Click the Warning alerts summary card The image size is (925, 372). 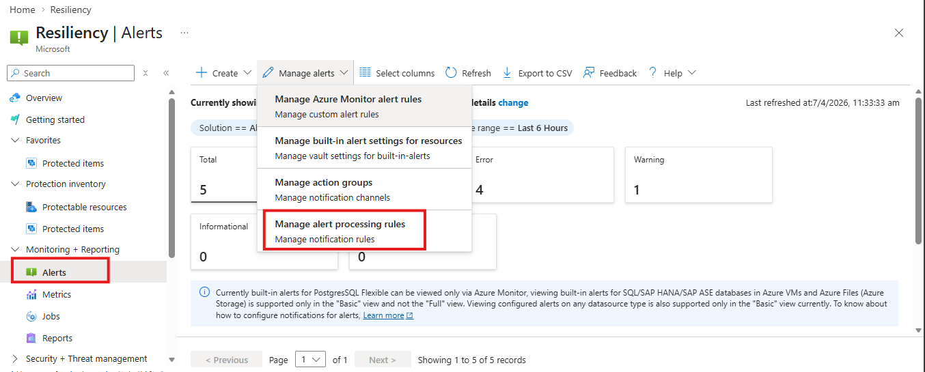(699, 175)
